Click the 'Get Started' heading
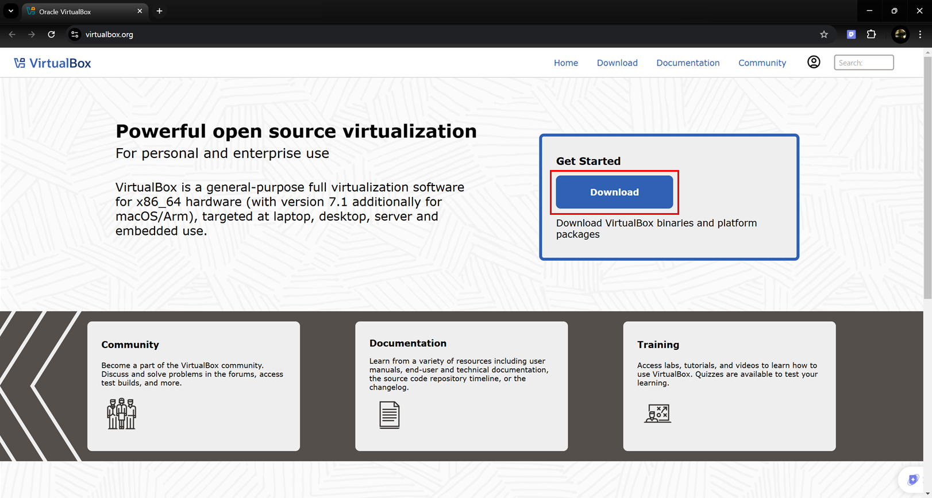The height and width of the screenshot is (498, 932). tap(588, 161)
